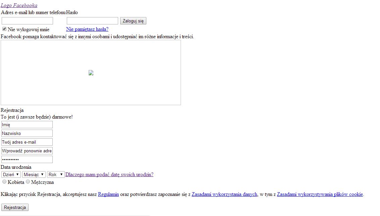This screenshot has height=216, width=380.
Task: Open the Miesiąc dropdown
Action: [34, 174]
